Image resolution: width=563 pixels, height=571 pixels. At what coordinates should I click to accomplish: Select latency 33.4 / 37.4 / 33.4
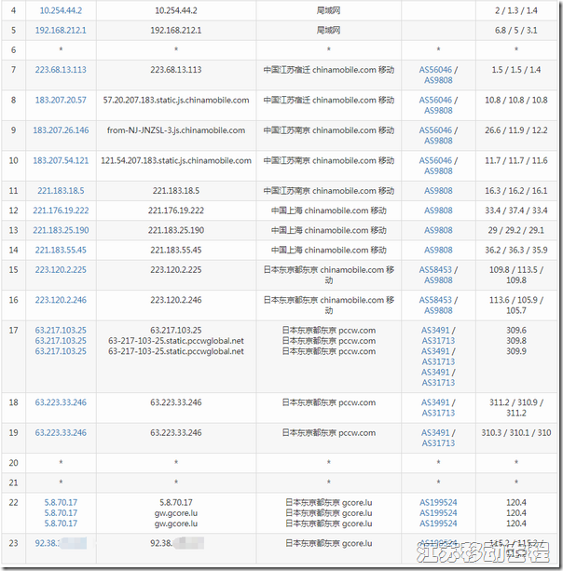pos(516,211)
